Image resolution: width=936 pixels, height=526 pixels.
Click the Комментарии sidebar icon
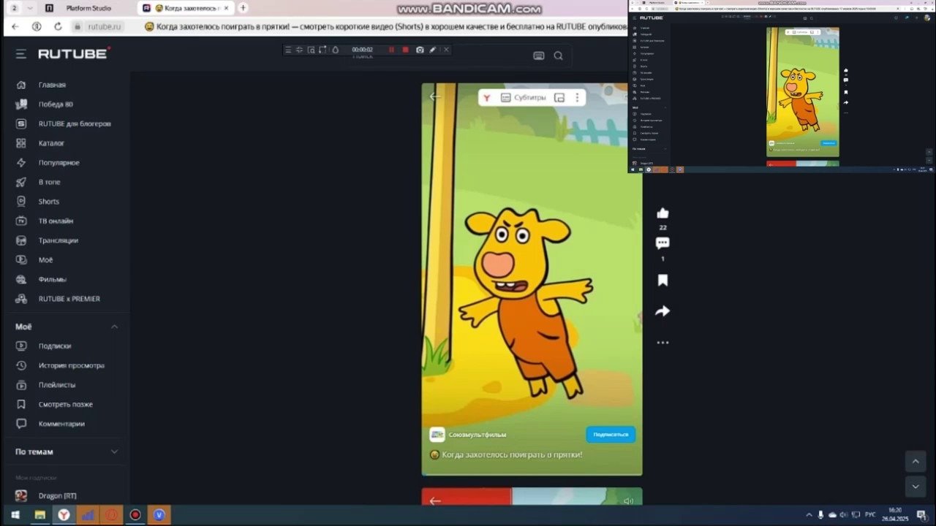point(21,424)
